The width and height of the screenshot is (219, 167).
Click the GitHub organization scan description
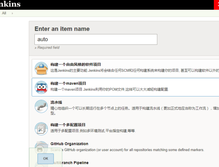click(127, 150)
